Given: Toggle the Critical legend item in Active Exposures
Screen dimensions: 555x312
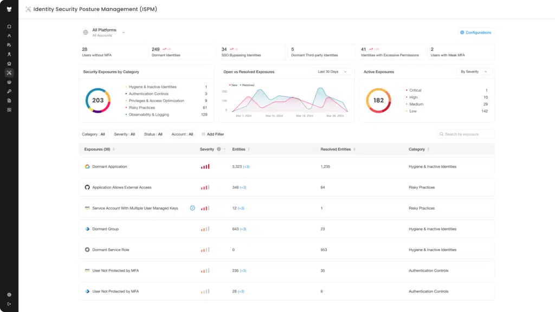Looking at the screenshot, I should [415, 90].
